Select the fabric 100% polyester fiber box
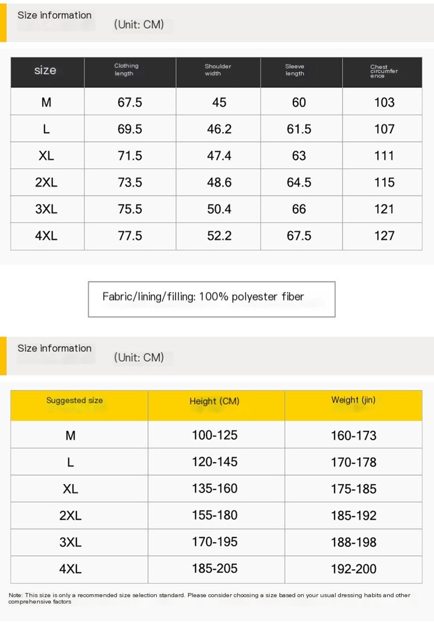 211,299
